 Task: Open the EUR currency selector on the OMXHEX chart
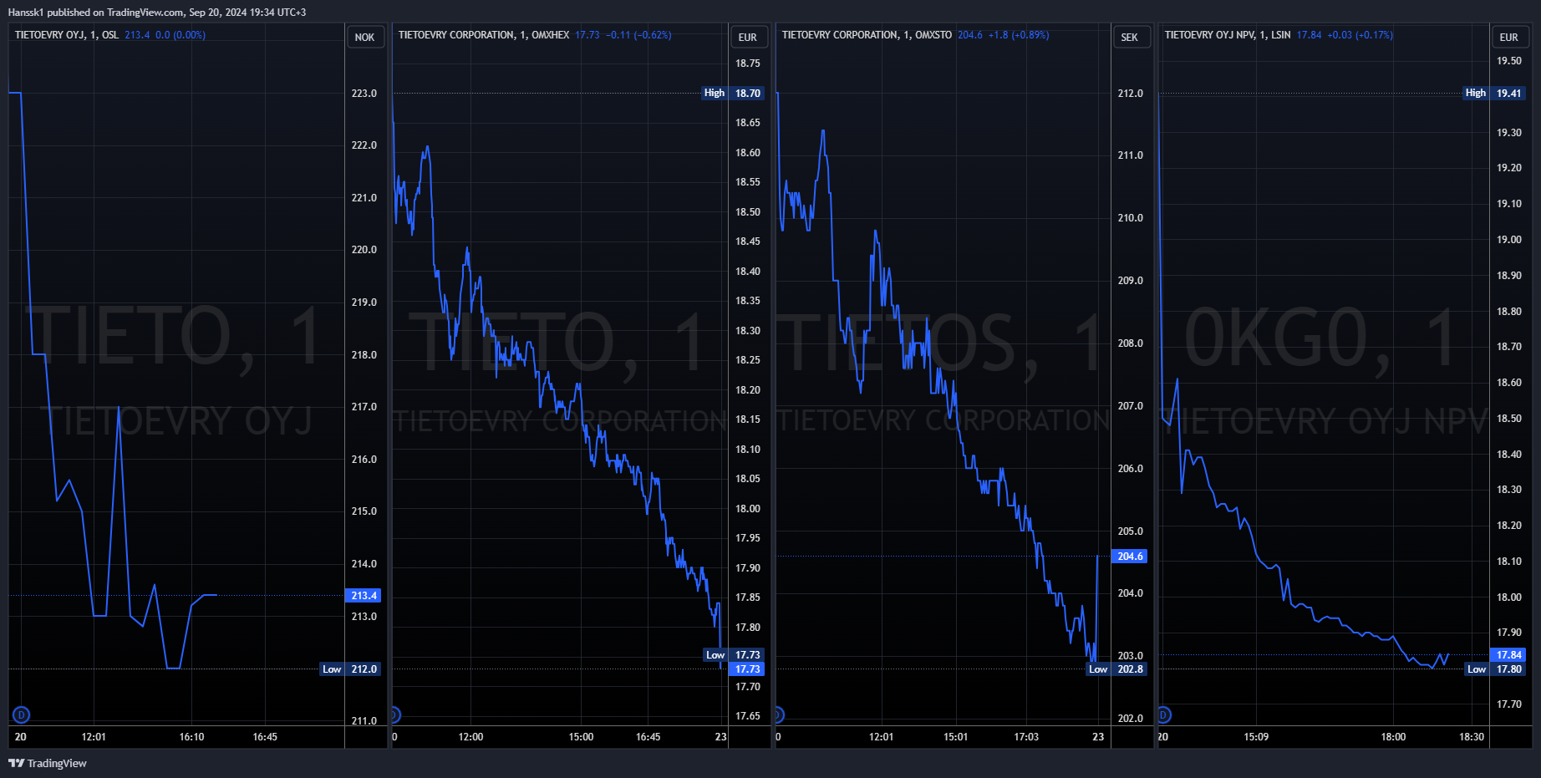(x=748, y=37)
